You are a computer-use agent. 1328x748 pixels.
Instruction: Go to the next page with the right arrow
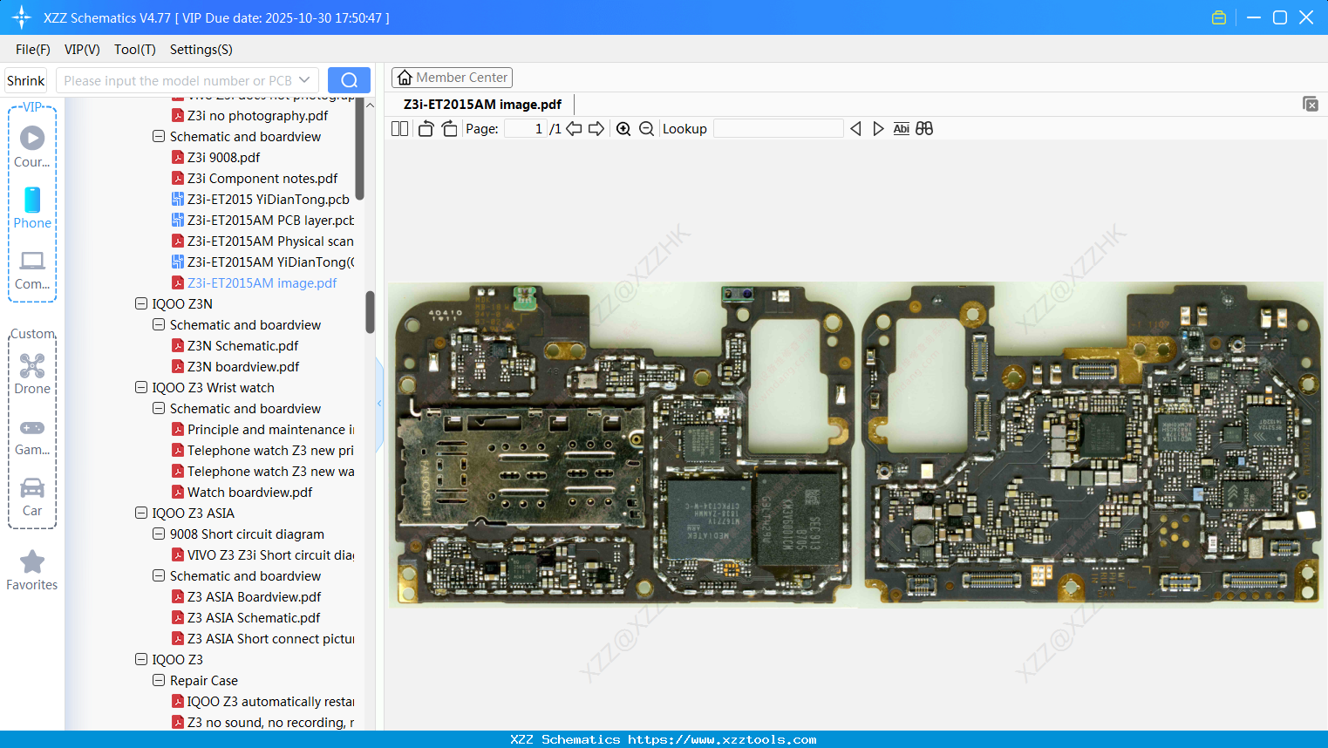tap(596, 129)
